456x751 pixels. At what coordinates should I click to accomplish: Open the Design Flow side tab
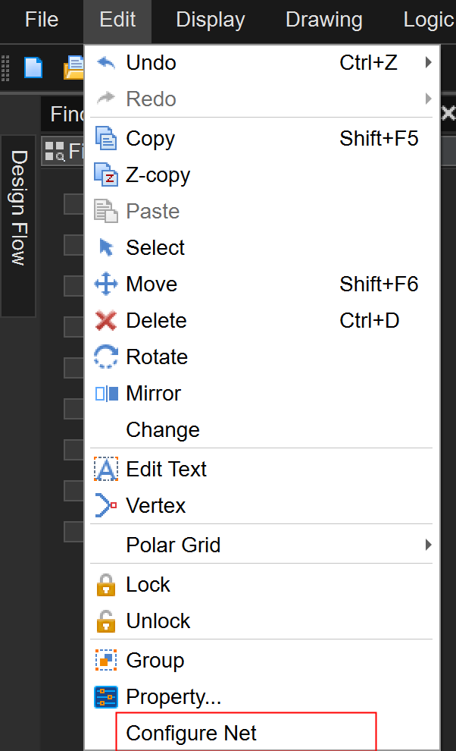(18, 209)
